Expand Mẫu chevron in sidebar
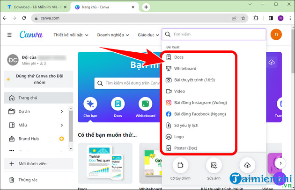 click(62, 125)
